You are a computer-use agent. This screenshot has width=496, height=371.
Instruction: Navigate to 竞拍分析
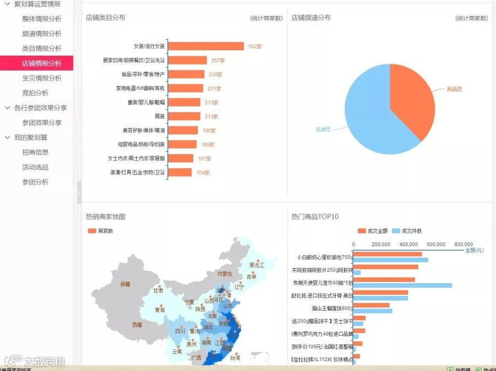click(x=35, y=93)
